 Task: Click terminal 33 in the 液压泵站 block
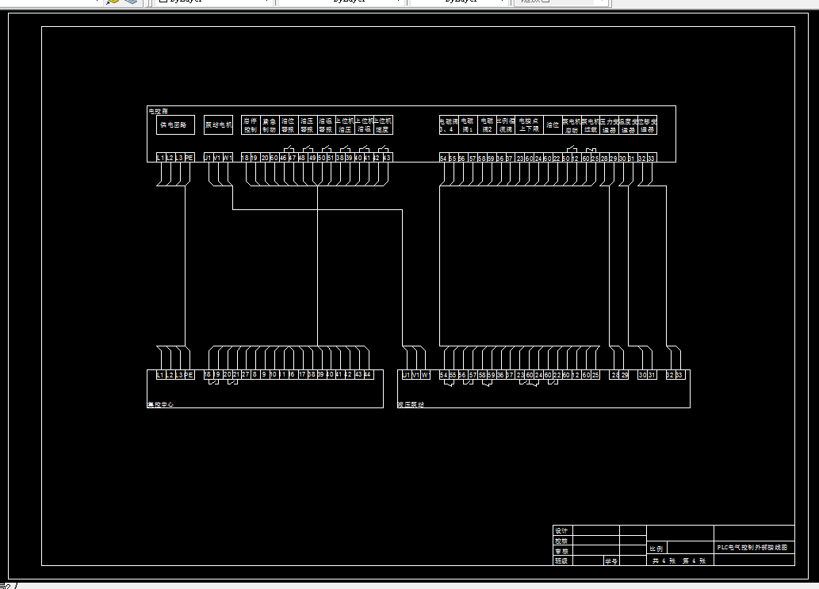point(679,374)
